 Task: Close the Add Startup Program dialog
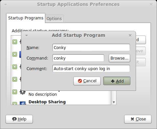pos(130,36)
